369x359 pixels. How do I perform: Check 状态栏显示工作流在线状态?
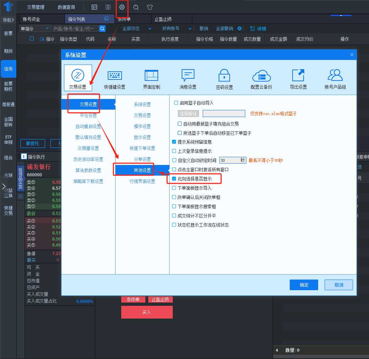coord(174,225)
